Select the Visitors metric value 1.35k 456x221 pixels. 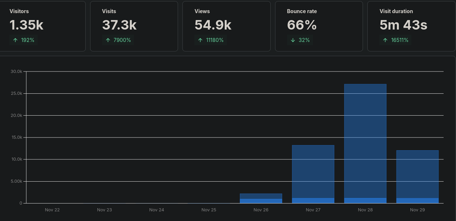pyautogui.click(x=26, y=25)
